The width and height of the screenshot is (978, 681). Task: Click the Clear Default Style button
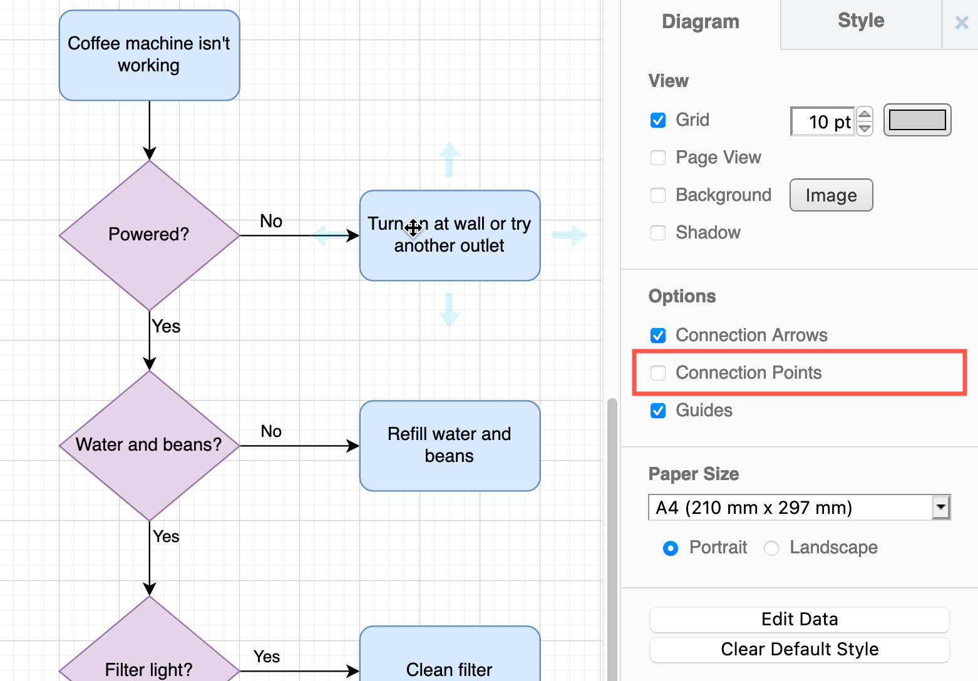[800, 650]
